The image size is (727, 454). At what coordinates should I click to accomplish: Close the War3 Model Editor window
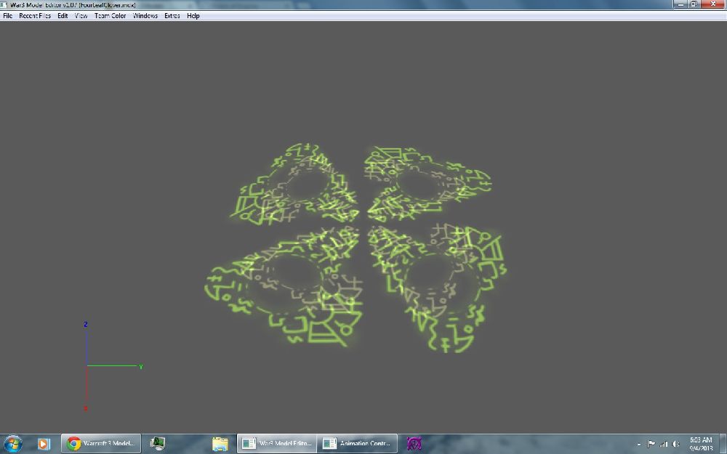point(714,4)
